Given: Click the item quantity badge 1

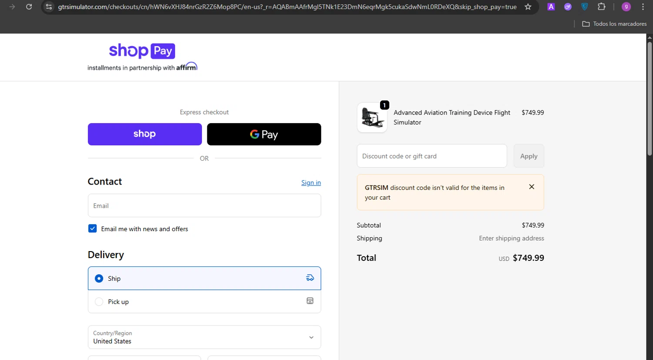Looking at the screenshot, I should click(x=384, y=105).
